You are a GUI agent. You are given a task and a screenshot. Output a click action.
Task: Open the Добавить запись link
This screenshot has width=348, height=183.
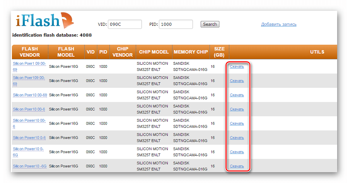click(x=278, y=24)
